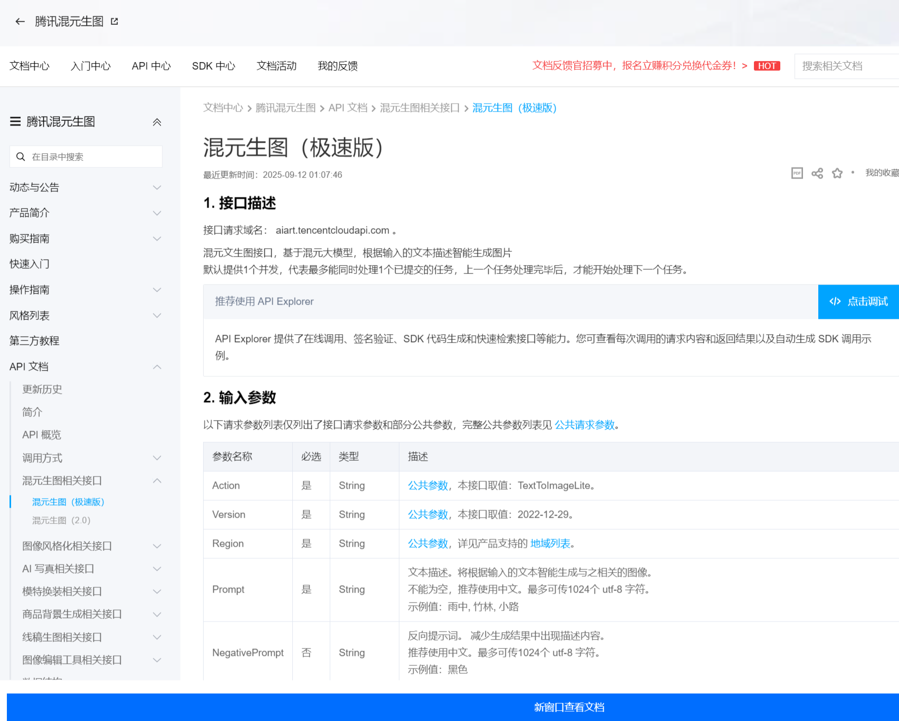This screenshot has height=721, width=899.
Task: Expand the 操作指南 section
Action: pos(157,290)
